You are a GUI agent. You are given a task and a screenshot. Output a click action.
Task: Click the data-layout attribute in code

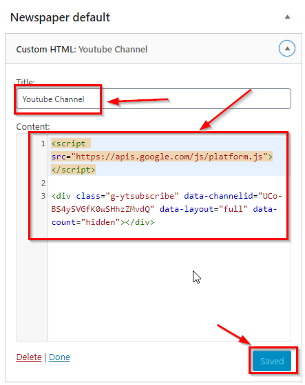pyautogui.click(x=187, y=209)
